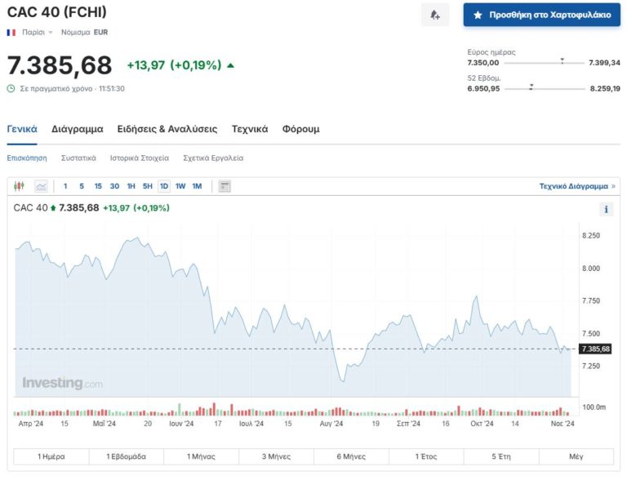The width and height of the screenshot is (627, 489).
Task: Toggle the 1W chart interval
Action: [x=180, y=186]
